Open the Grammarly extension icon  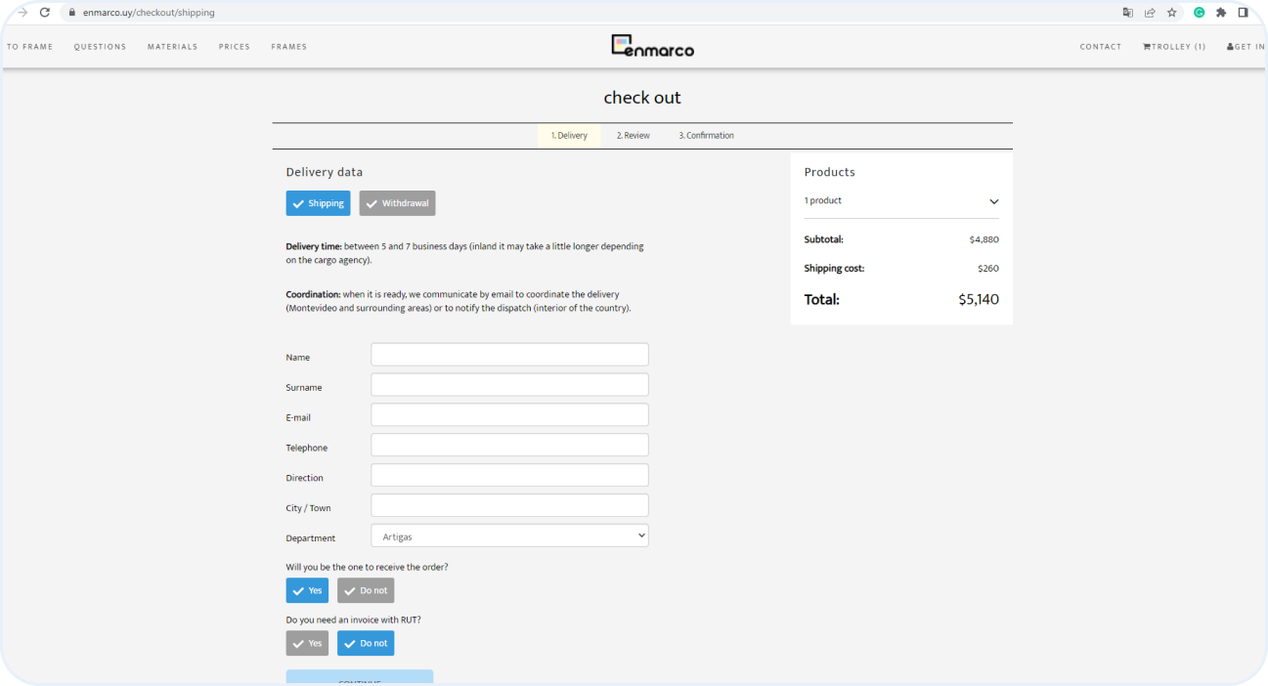point(1199,13)
